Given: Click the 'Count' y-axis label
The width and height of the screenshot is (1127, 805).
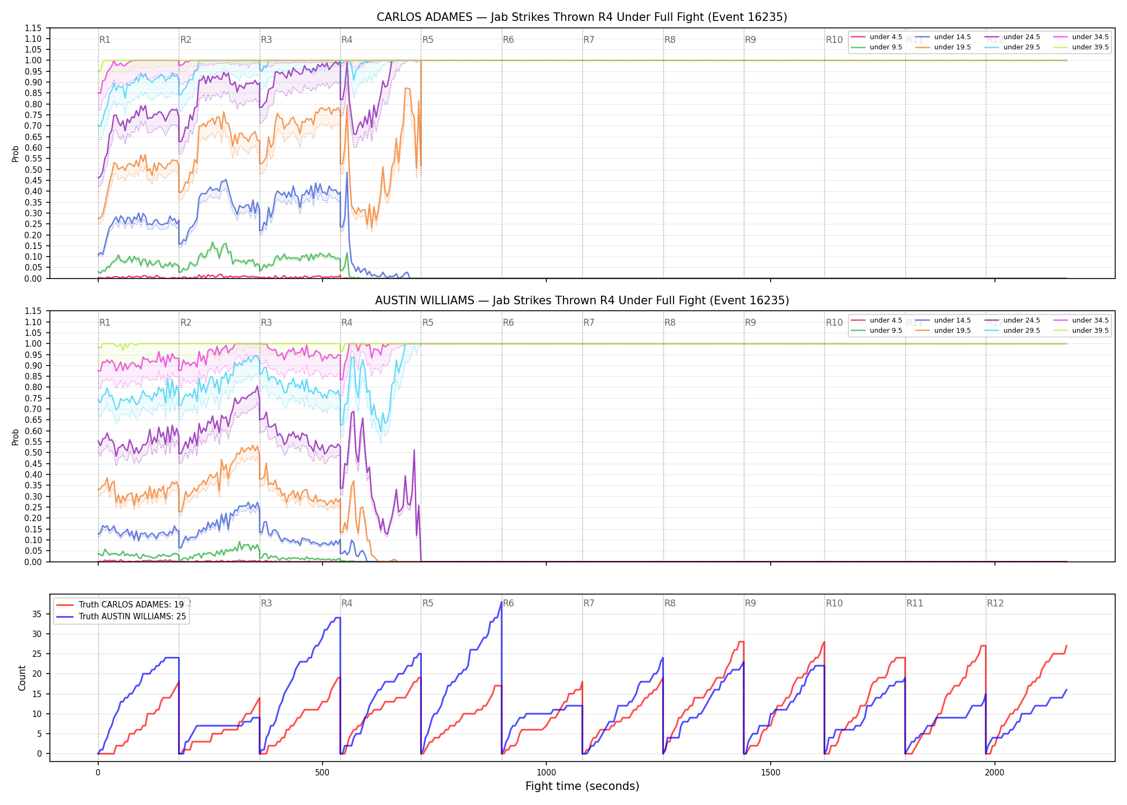Looking at the screenshot, I should pyautogui.click(x=22, y=678).
